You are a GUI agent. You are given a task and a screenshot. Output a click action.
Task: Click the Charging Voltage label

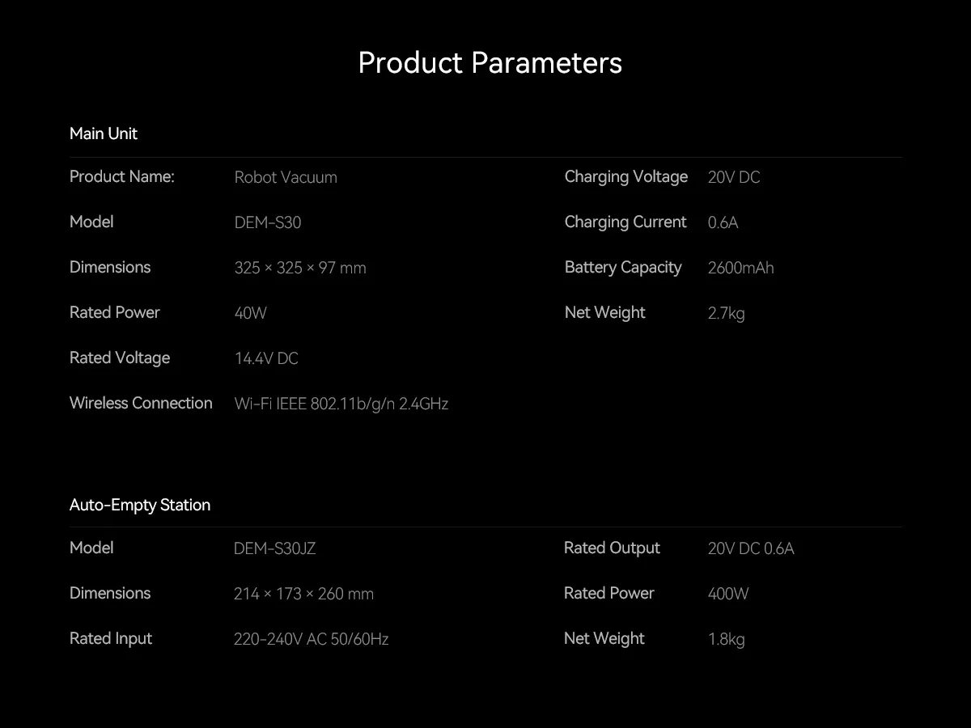[x=625, y=176]
